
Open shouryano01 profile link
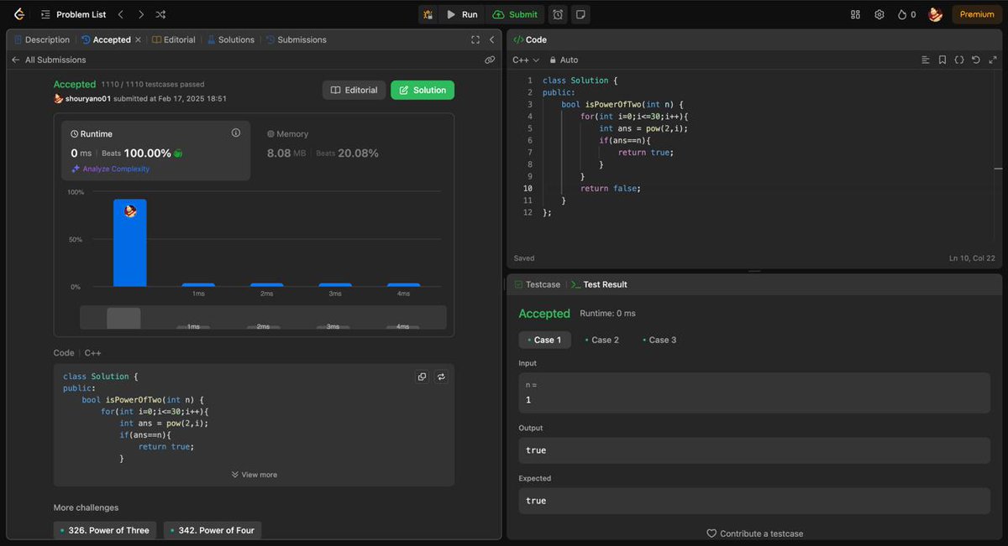(88, 98)
